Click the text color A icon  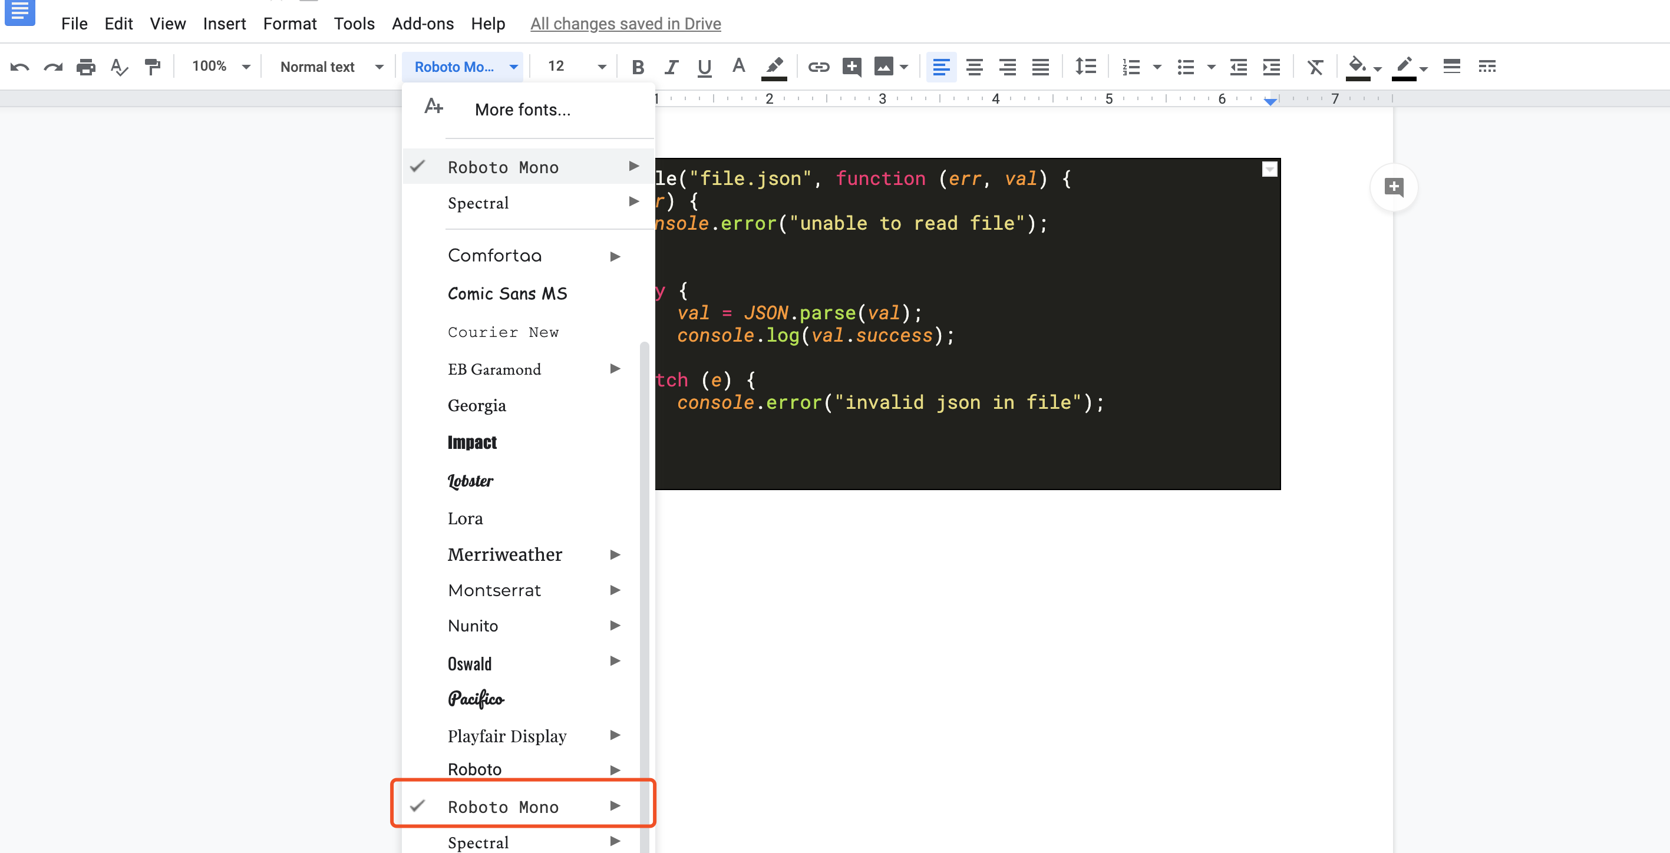tap(738, 66)
